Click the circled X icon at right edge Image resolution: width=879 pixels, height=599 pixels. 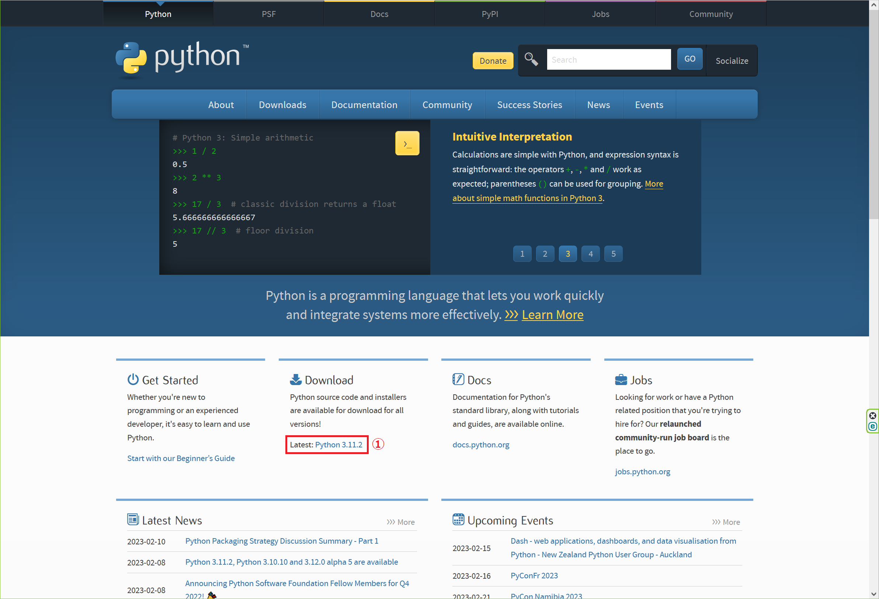click(873, 415)
